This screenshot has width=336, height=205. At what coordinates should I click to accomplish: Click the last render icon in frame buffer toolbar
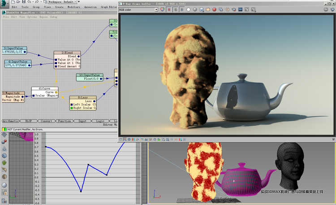point(253,9)
